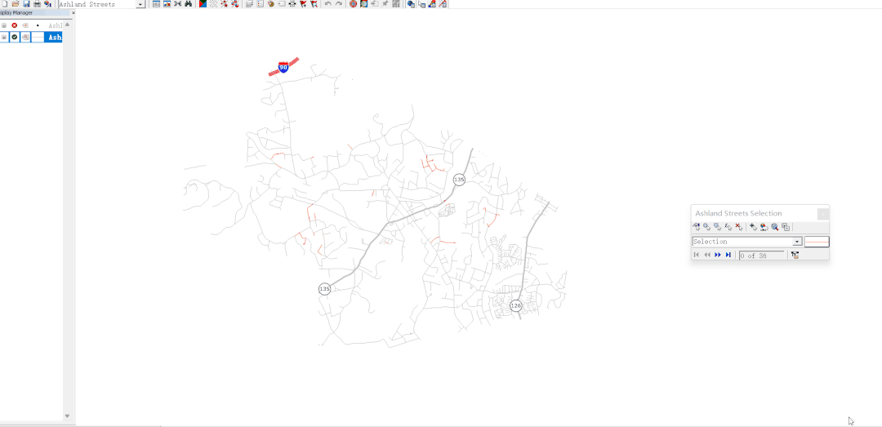Click the pushpin toolbar icon
Image resolution: width=882 pixels, height=427 pixels.
click(x=385, y=4)
